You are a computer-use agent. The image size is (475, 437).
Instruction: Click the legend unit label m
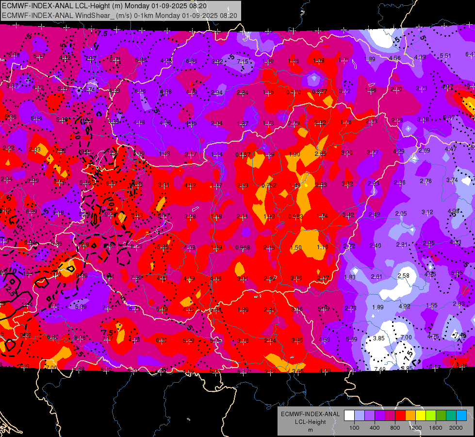click(x=310, y=430)
